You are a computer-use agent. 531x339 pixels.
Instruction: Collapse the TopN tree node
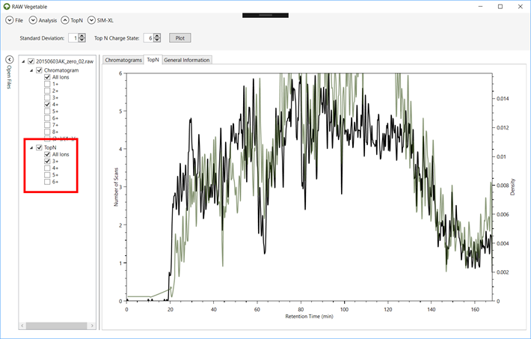[x=31, y=148]
